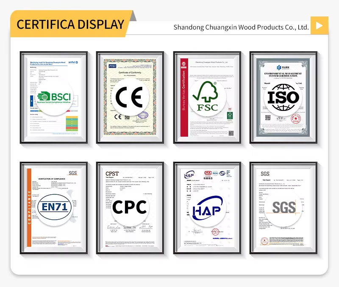Click the CERTIFICA DISPLAY heading banner

pos(70,24)
